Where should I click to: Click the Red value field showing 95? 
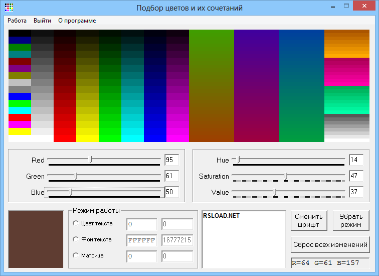171,160
